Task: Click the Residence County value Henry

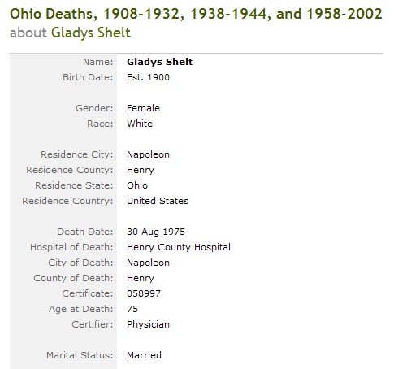Action: click(141, 170)
